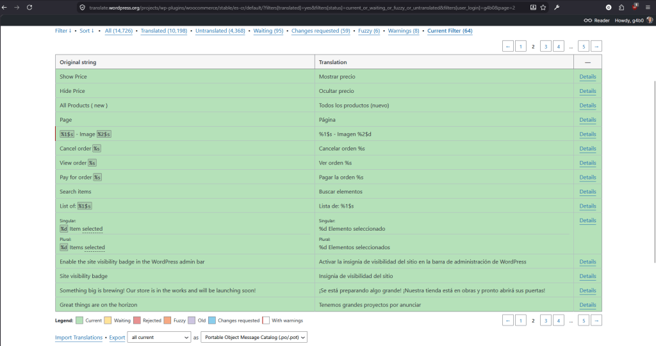Click the original string 'View order %s'
This screenshot has height=346, width=656.
coord(78,163)
